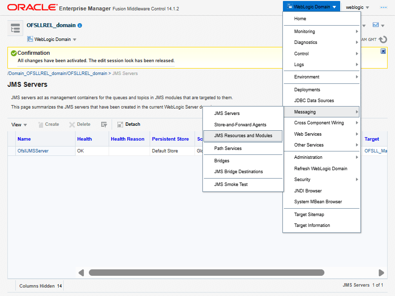This screenshot has height=296, width=395.
Task: Click the refresh page icon
Action: (x=383, y=39)
